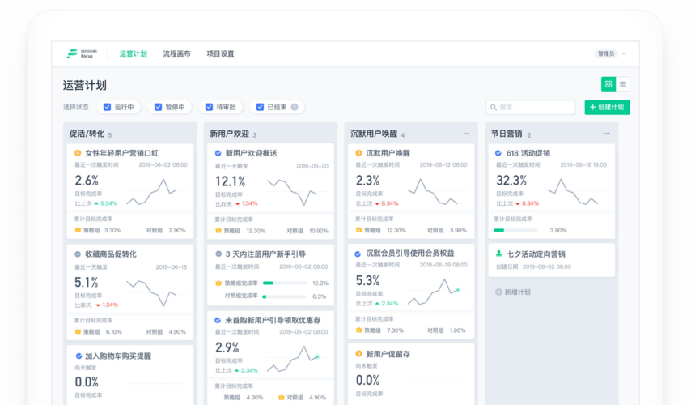Click crown icon in 女性年轻用户营销口红 card
The width and height of the screenshot is (691, 405).
tap(78, 230)
